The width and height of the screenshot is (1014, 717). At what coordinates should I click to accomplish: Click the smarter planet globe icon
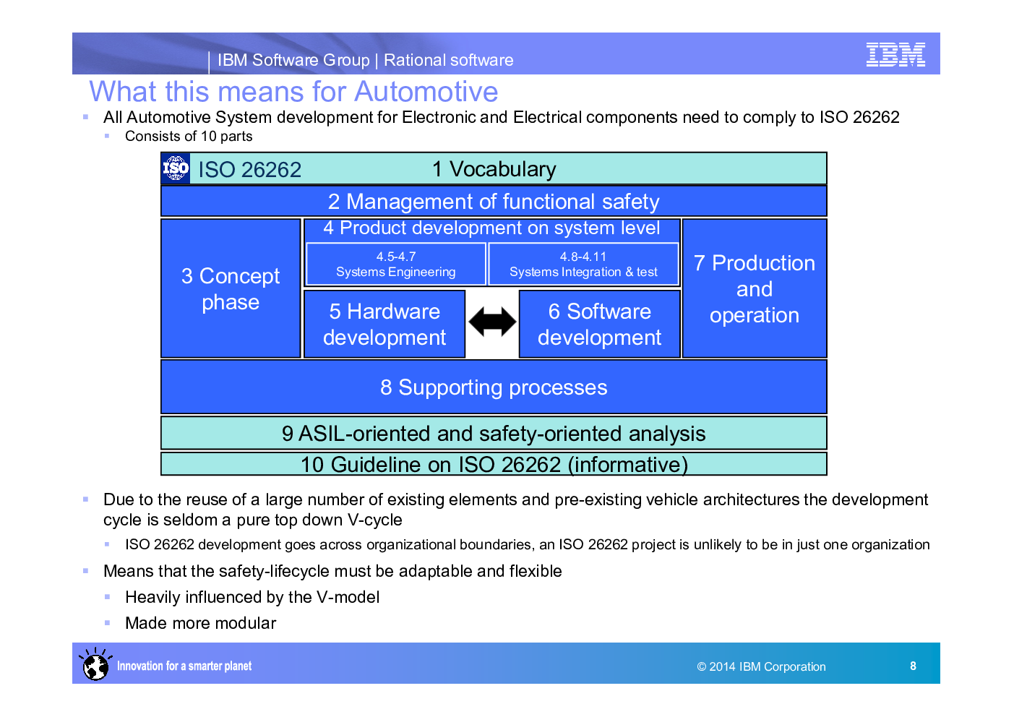pyautogui.click(x=95, y=664)
